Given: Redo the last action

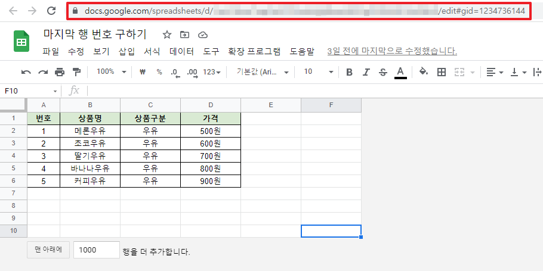Looking at the screenshot, I should (x=43, y=72).
